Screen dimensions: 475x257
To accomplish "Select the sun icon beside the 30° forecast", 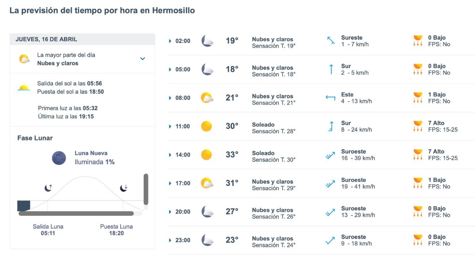I will (206, 126).
